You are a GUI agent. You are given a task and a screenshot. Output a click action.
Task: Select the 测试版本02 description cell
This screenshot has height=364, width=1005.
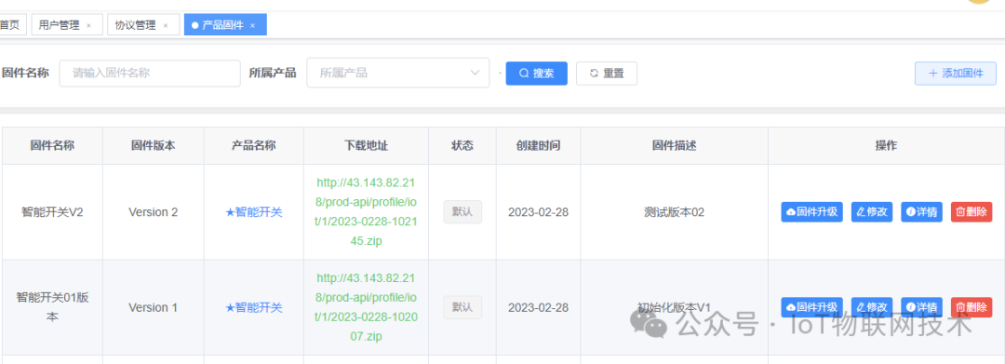tap(675, 212)
